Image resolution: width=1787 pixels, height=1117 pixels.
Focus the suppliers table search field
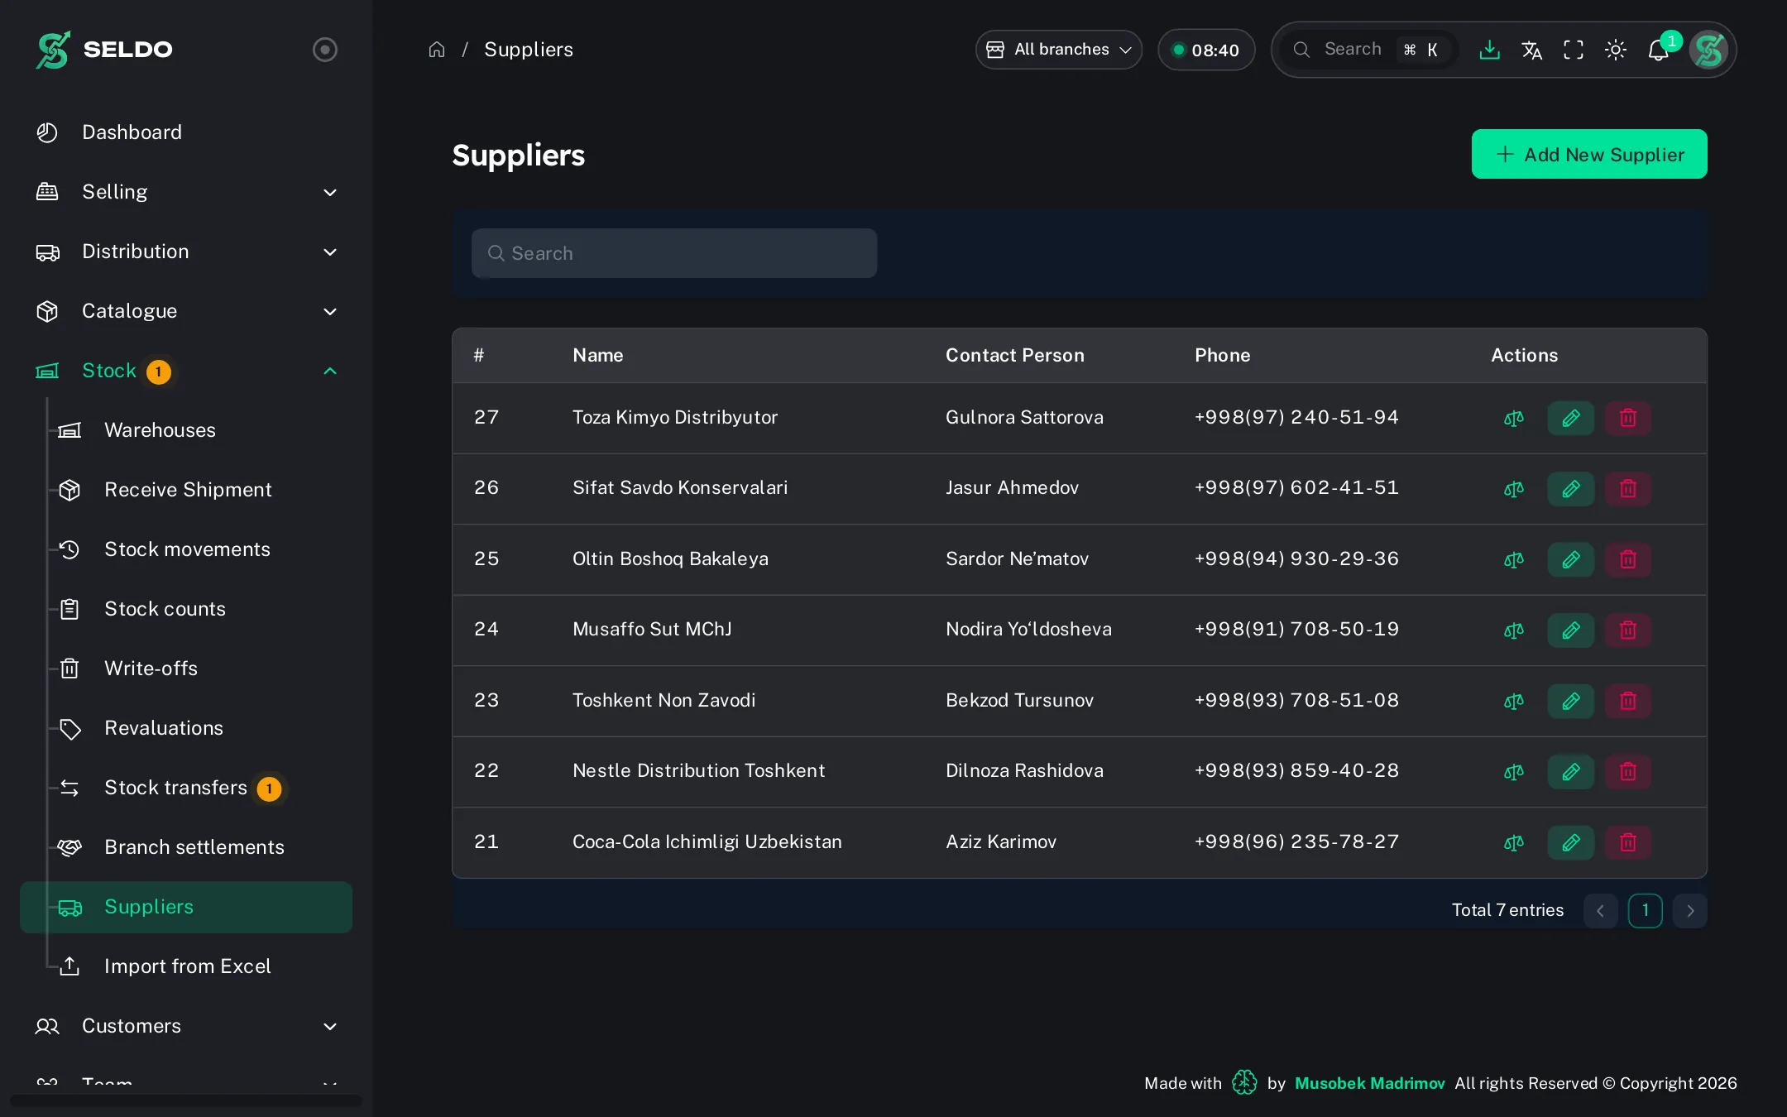tap(673, 253)
